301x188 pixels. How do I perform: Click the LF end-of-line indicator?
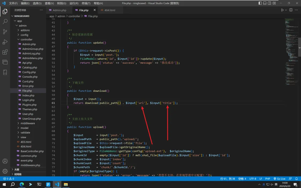[x=261, y=179]
